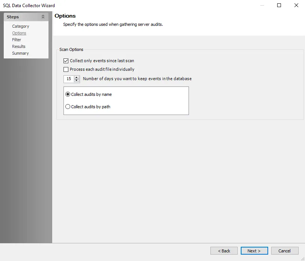Proceed with the Next button
305x261 pixels.
[254, 251]
